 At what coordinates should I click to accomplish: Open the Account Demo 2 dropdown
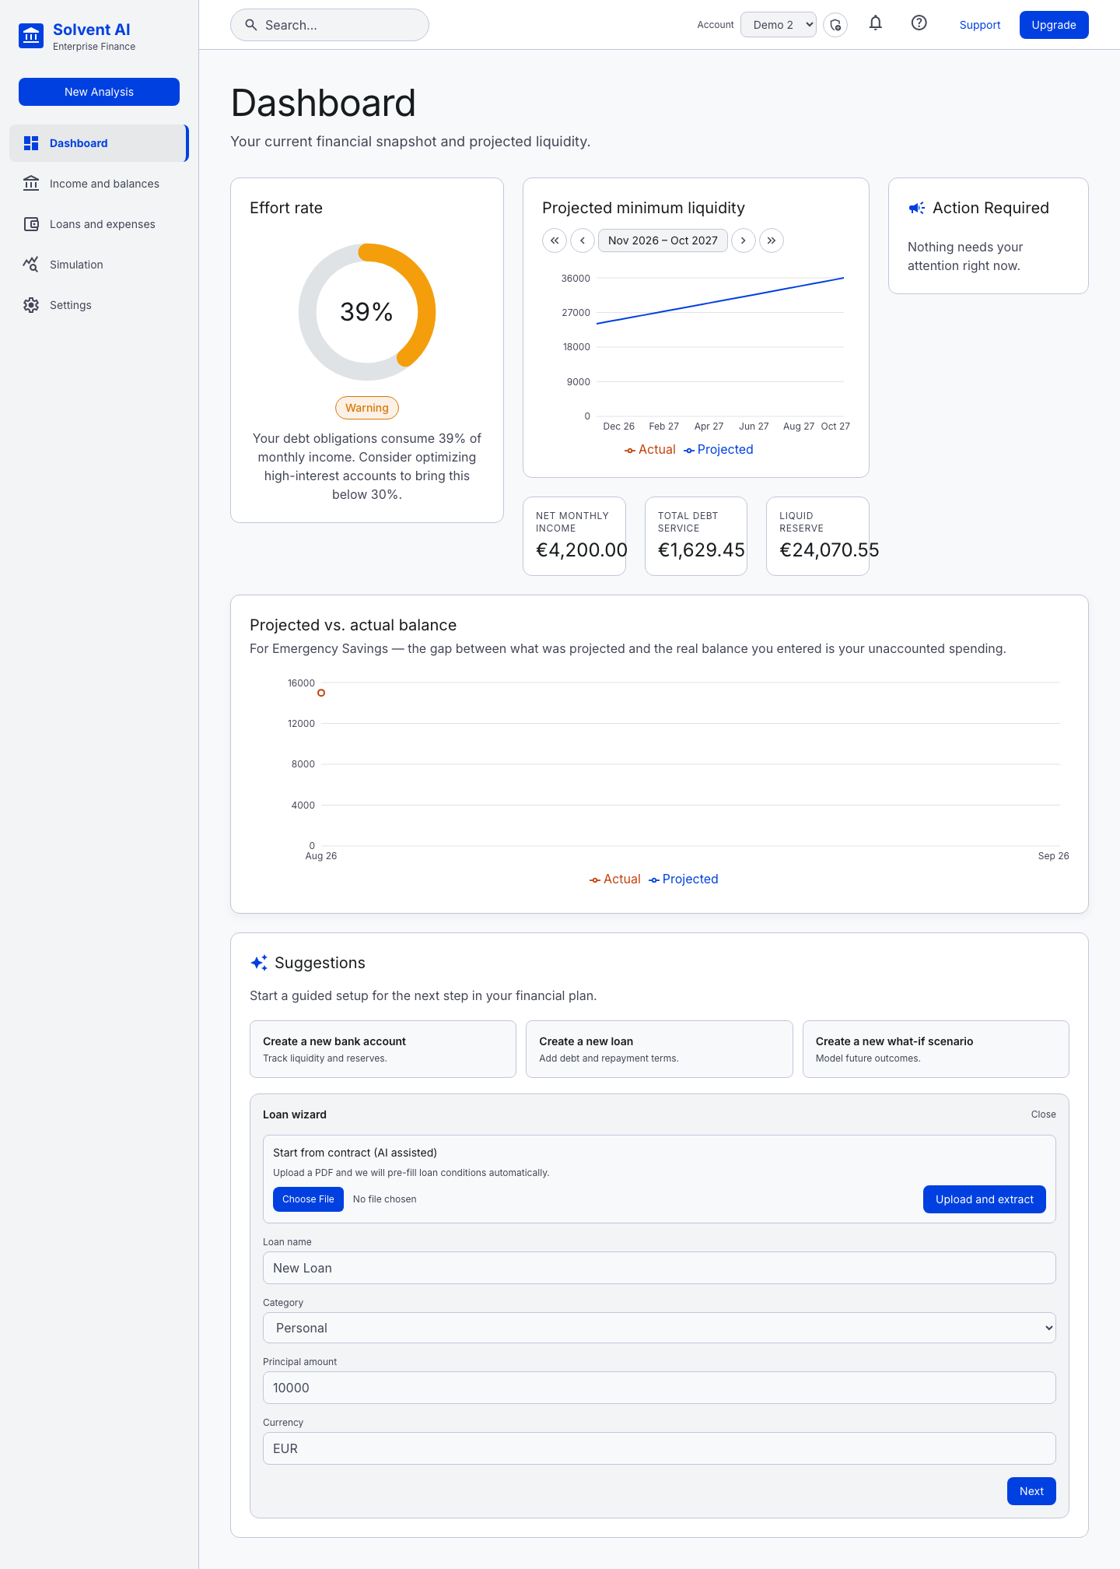779,25
